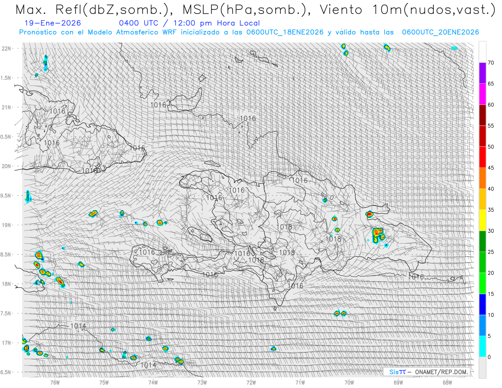Select the amber 35–40 dBZ colorbar segment
The image size is (502, 388).
pyautogui.click(x=482, y=199)
